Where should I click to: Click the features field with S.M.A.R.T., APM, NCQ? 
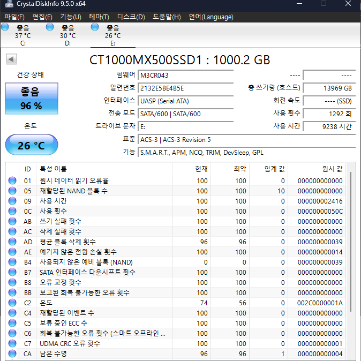click(x=246, y=153)
